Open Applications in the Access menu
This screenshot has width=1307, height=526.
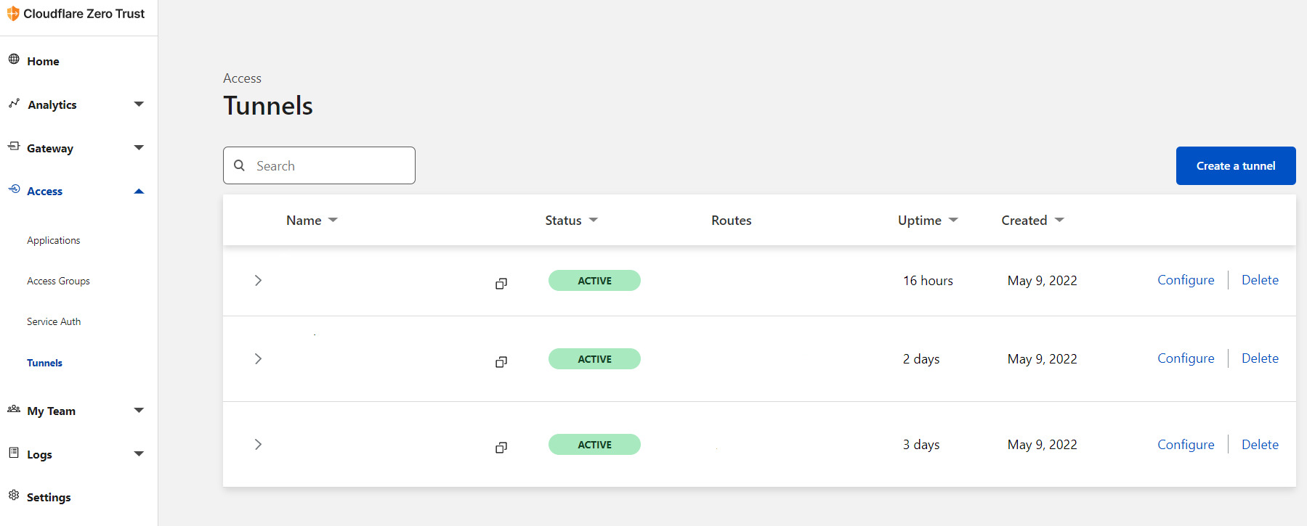pos(54,241)
